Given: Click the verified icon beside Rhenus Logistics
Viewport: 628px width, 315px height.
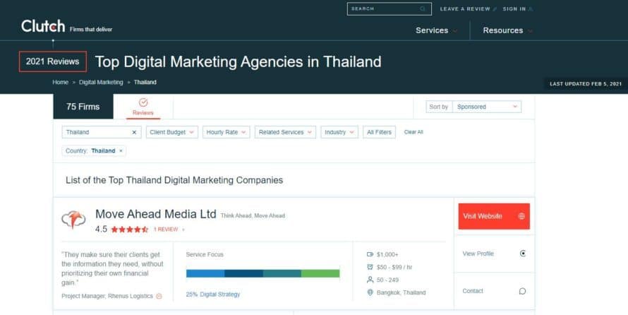Looking at the screenshot, I should click(x=159, y=296).
